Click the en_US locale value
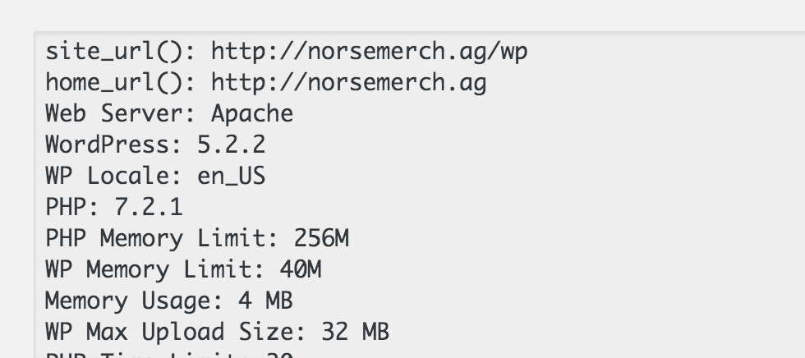The image size is (805, 358). point(232,176)
